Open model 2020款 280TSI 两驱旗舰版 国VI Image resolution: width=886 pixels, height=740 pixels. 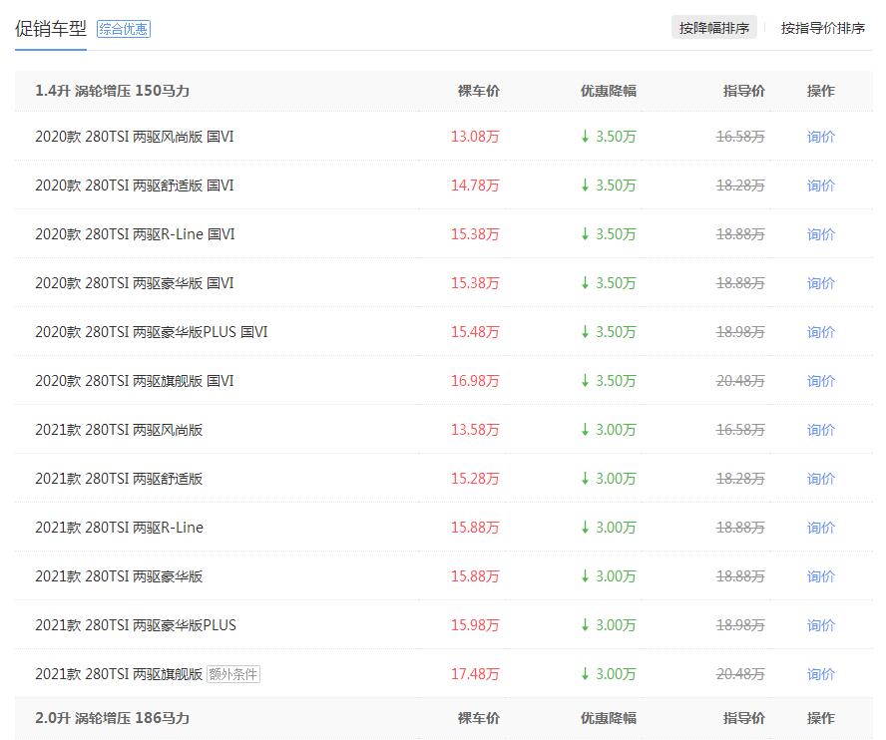134,381
